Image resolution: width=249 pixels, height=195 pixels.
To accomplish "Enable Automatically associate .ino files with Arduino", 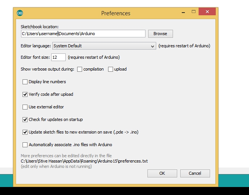I will click(25, 145).
